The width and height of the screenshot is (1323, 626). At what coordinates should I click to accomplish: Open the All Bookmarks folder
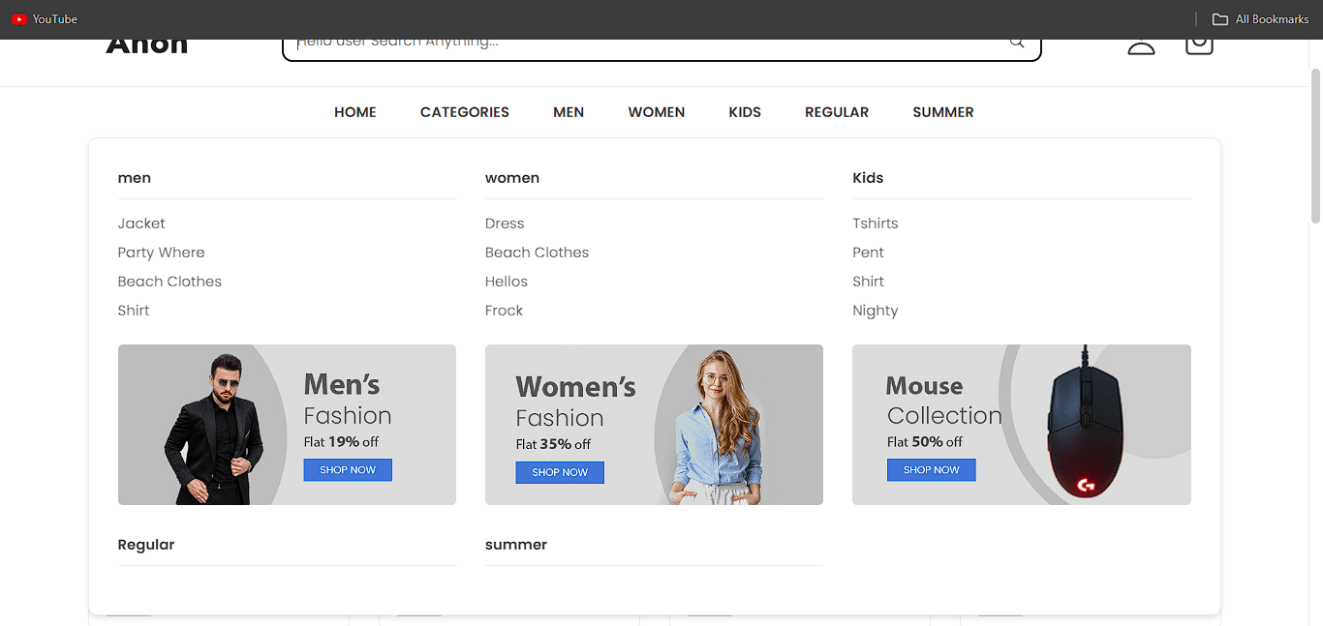pos(1261,19)
